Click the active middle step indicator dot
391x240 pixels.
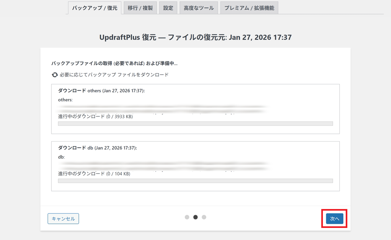tap(195, 217)
